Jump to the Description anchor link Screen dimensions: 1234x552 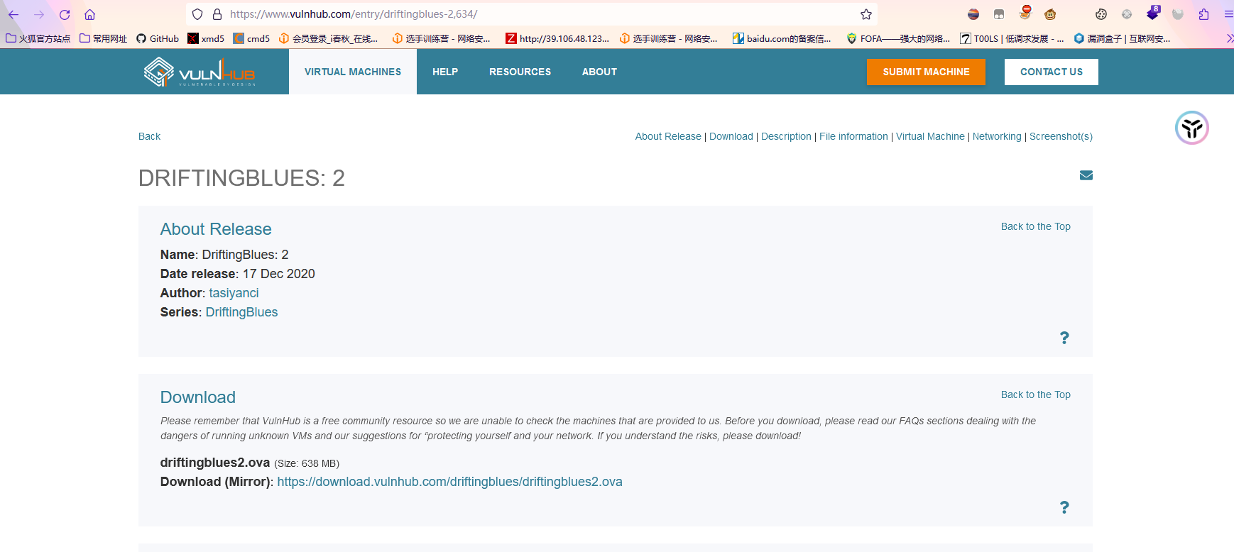click(786, 136)
